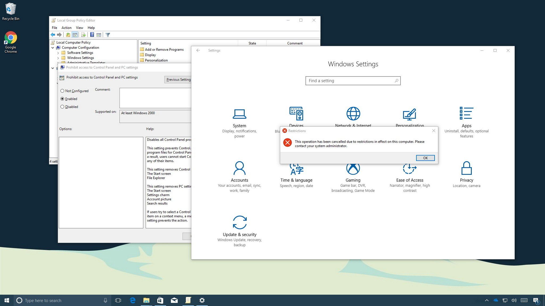Collapse the Computer Configuration tree node
Viewport: 545px width, 306px height.
point(53,48)
